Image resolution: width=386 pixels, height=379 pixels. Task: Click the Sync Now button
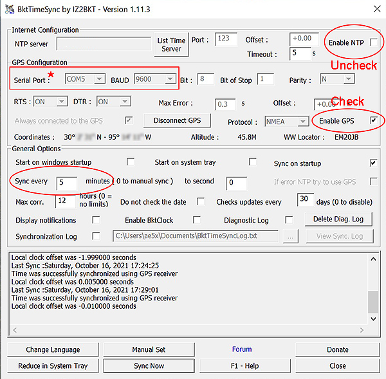pos(149,366)
